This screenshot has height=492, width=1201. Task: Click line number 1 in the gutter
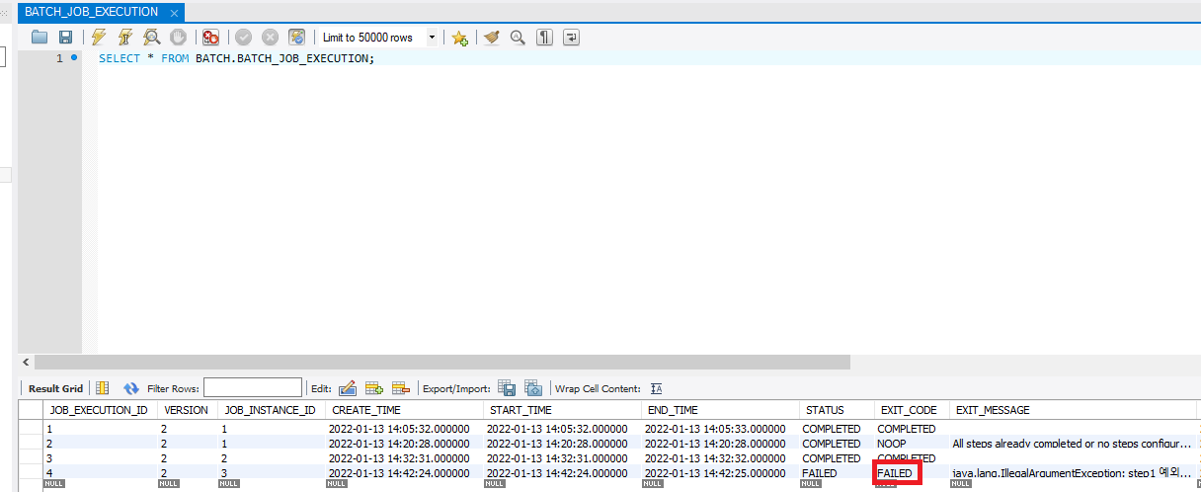[x=59, y=58]
